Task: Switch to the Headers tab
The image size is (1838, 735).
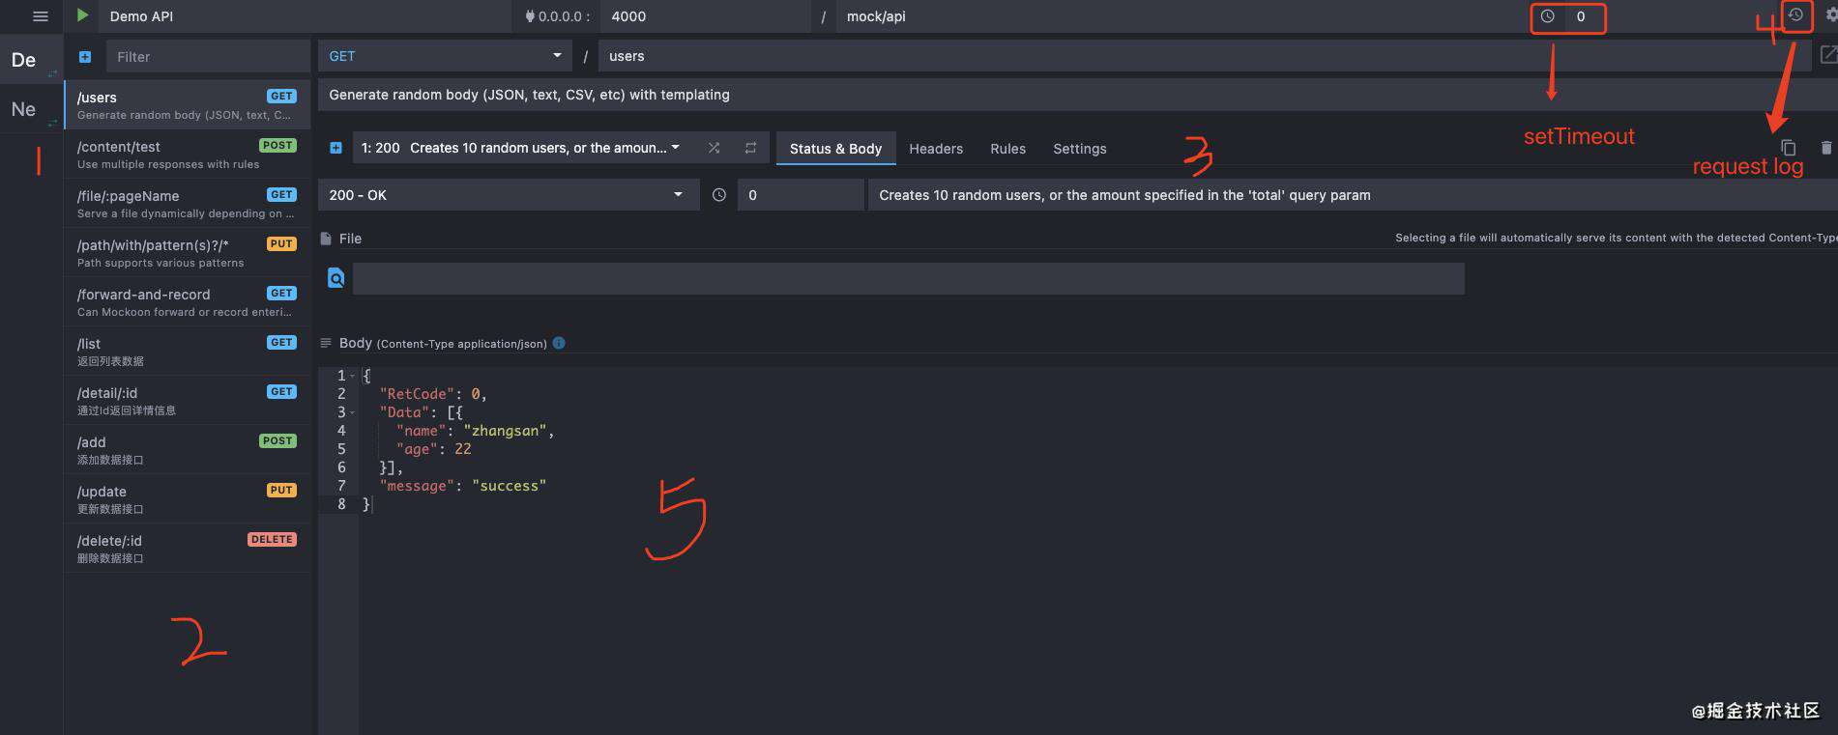Action: pyautogui.click(x=936, y=149)
